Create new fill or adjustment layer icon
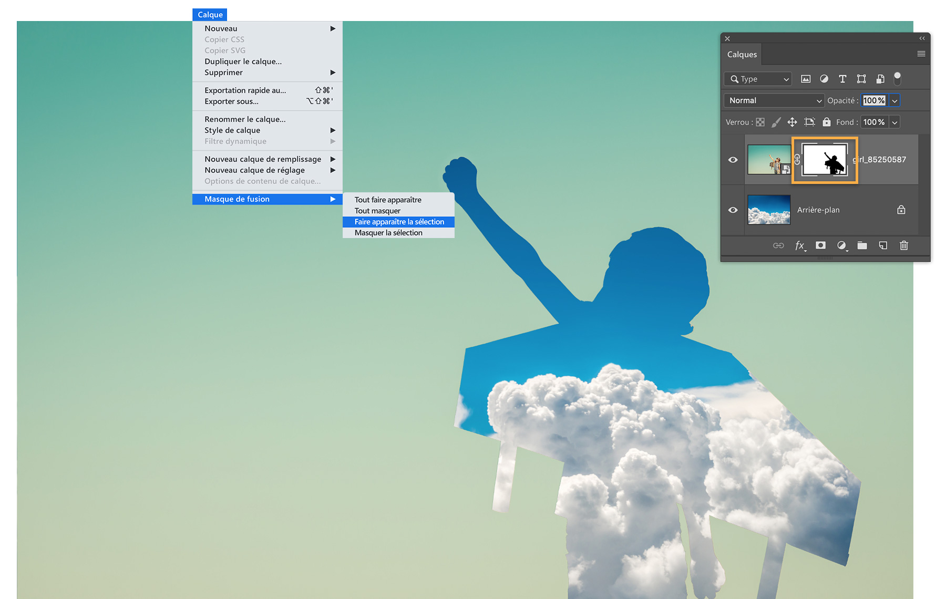This screenshot has width=946, height=599. click(x=841, y=245)
